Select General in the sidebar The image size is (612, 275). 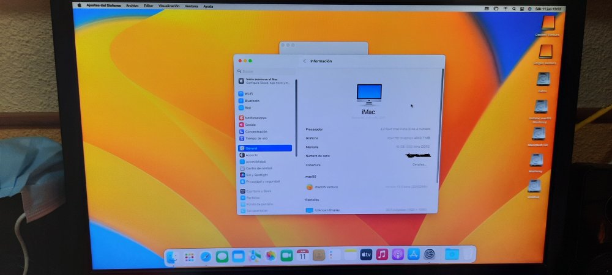265,148
